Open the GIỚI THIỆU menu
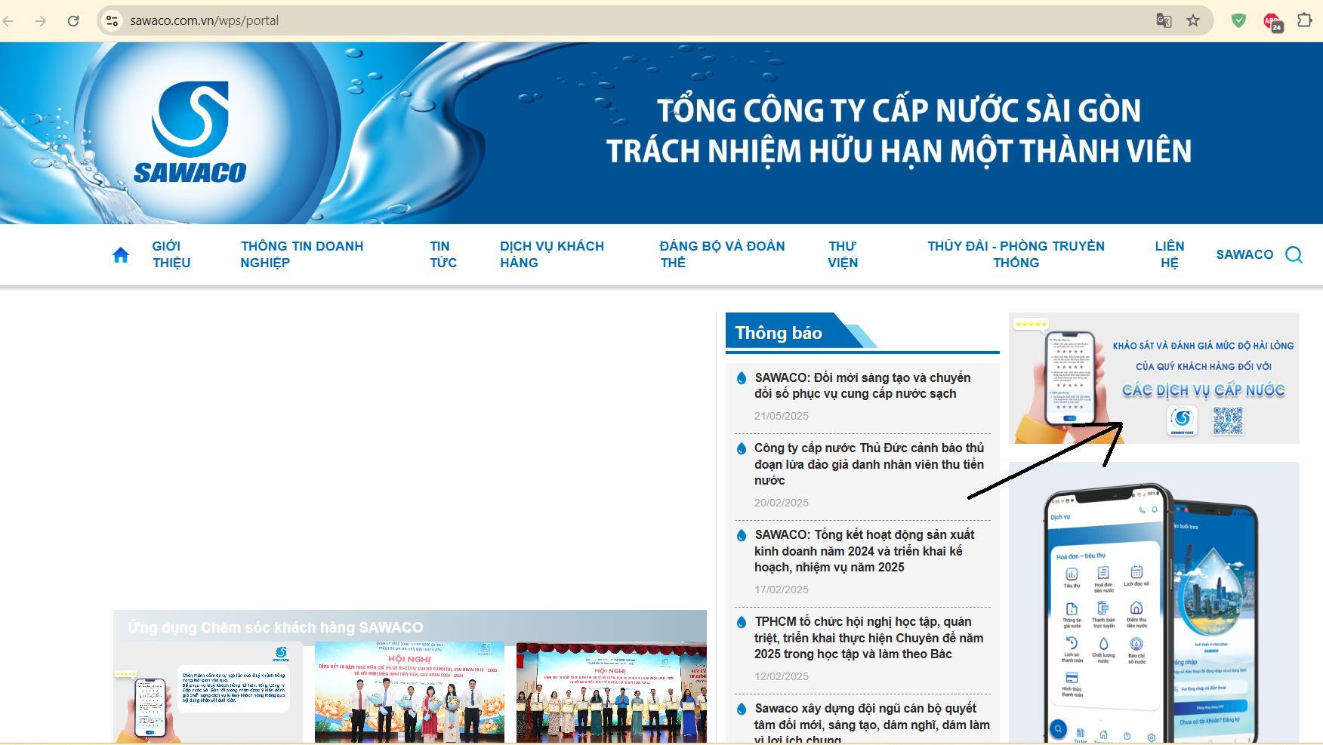The image size is (1323, 745). [169, 254]
